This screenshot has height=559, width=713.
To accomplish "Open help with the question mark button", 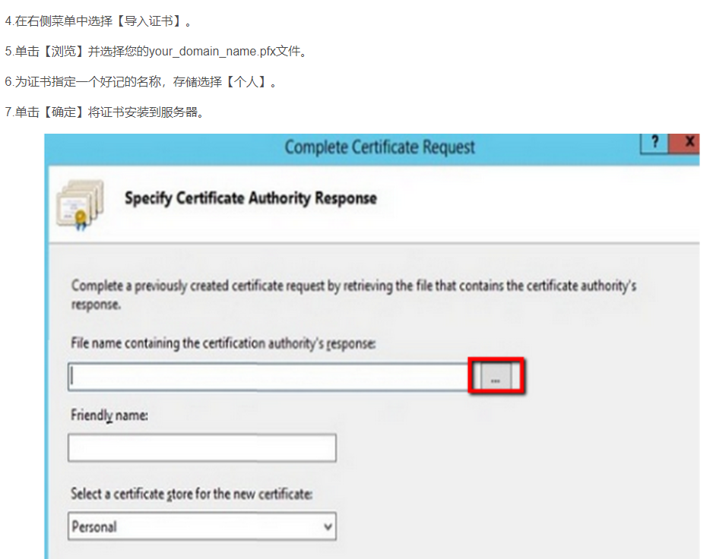I will click(654, 142).
